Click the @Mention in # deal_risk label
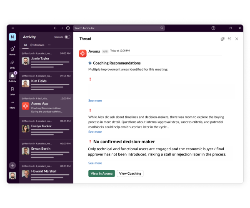Viewport: 250px width, 208px height. pyautogui.click(x=35, y=99)
